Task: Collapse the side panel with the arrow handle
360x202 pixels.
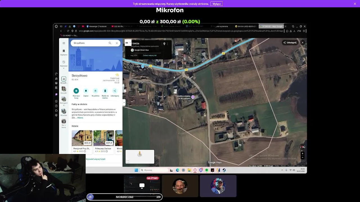Action: [x=124, y=102]
